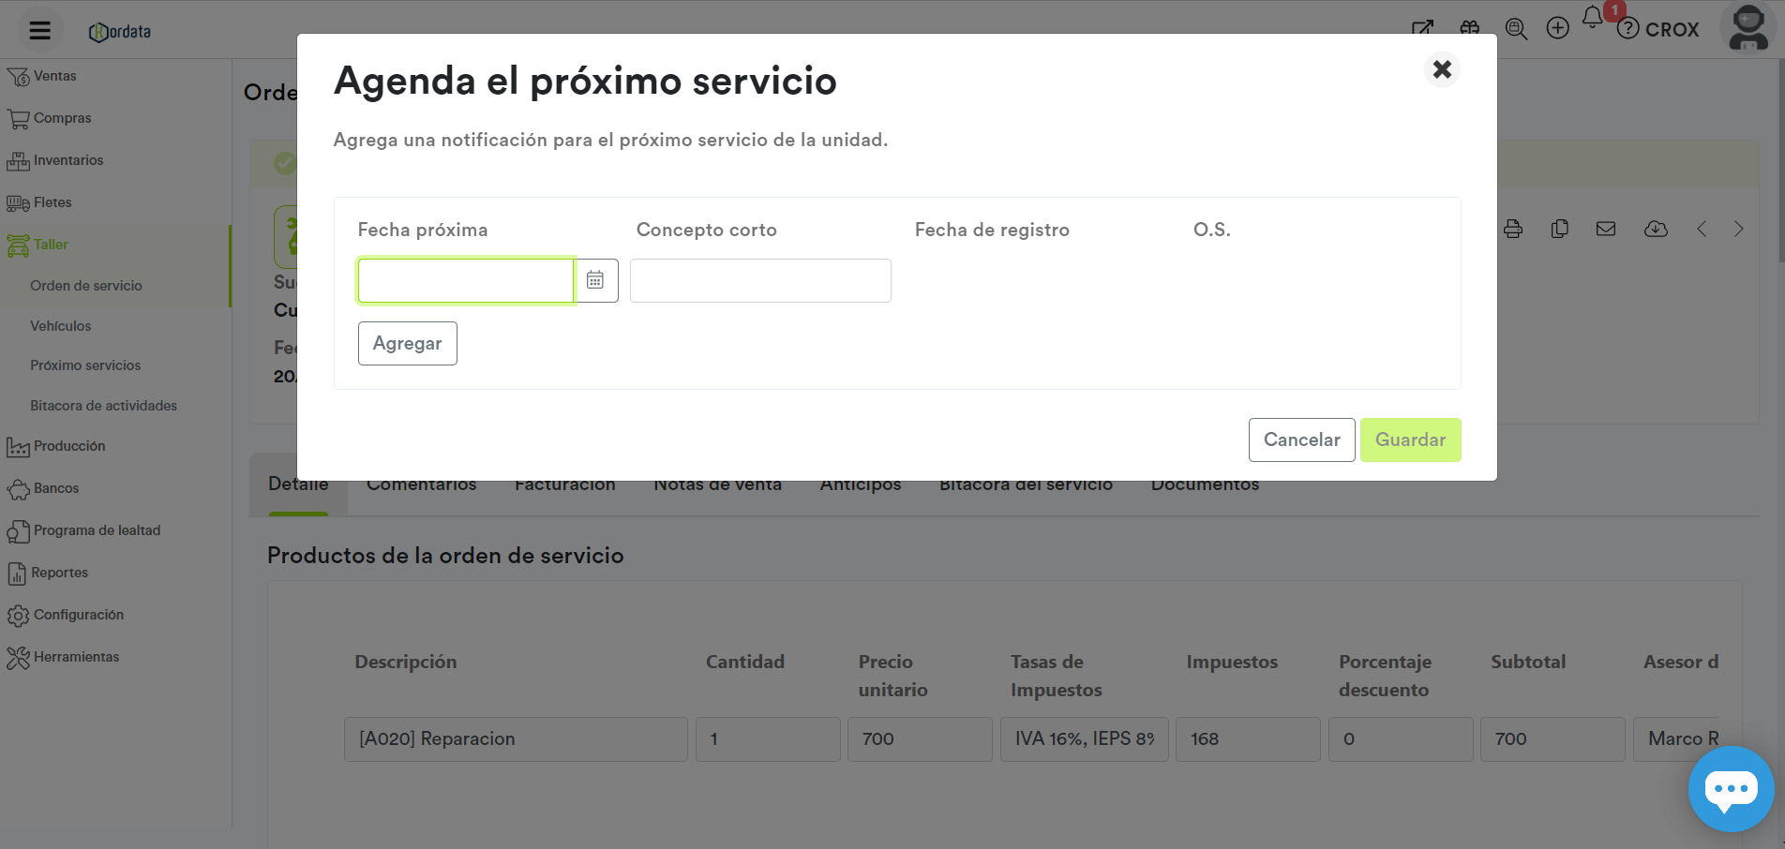Close the Agenda el próximo servicio dialog
Screen dimensions: 1785x849
pyautogui.click(x=1442, y=69)
